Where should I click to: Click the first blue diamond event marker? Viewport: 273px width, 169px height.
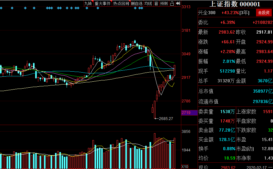[1, 8]
